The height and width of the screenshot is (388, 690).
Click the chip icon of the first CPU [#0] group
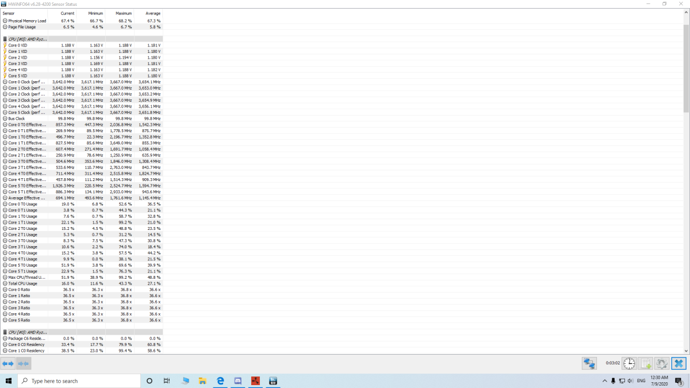click(5, 39)
